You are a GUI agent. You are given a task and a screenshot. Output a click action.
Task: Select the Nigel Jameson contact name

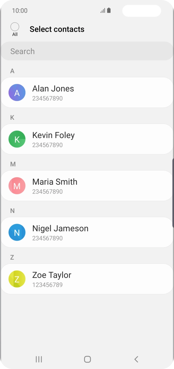[x=60, y=228]
